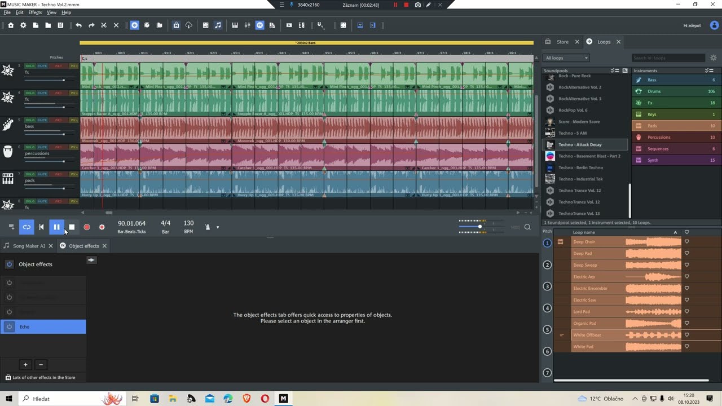Click the cloud download toolbar icon
Viewport: 722px width, 406px height.
tap(188, 25)
